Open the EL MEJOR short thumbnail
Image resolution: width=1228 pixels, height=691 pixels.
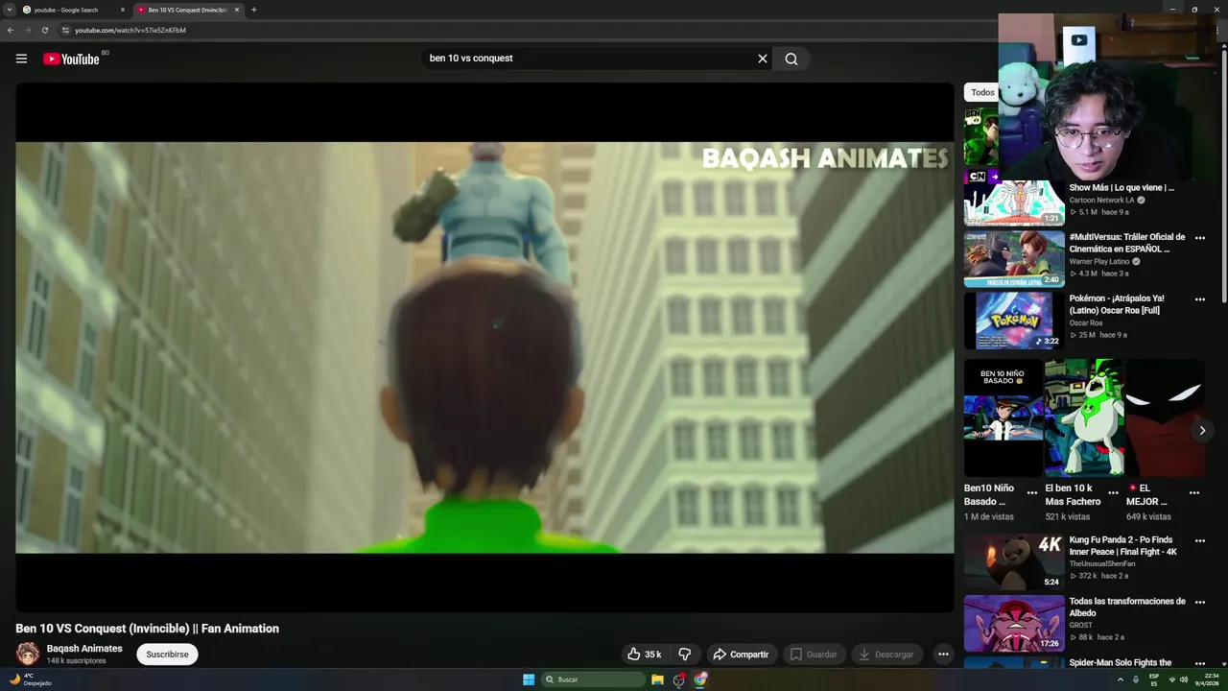[1165, 418]
